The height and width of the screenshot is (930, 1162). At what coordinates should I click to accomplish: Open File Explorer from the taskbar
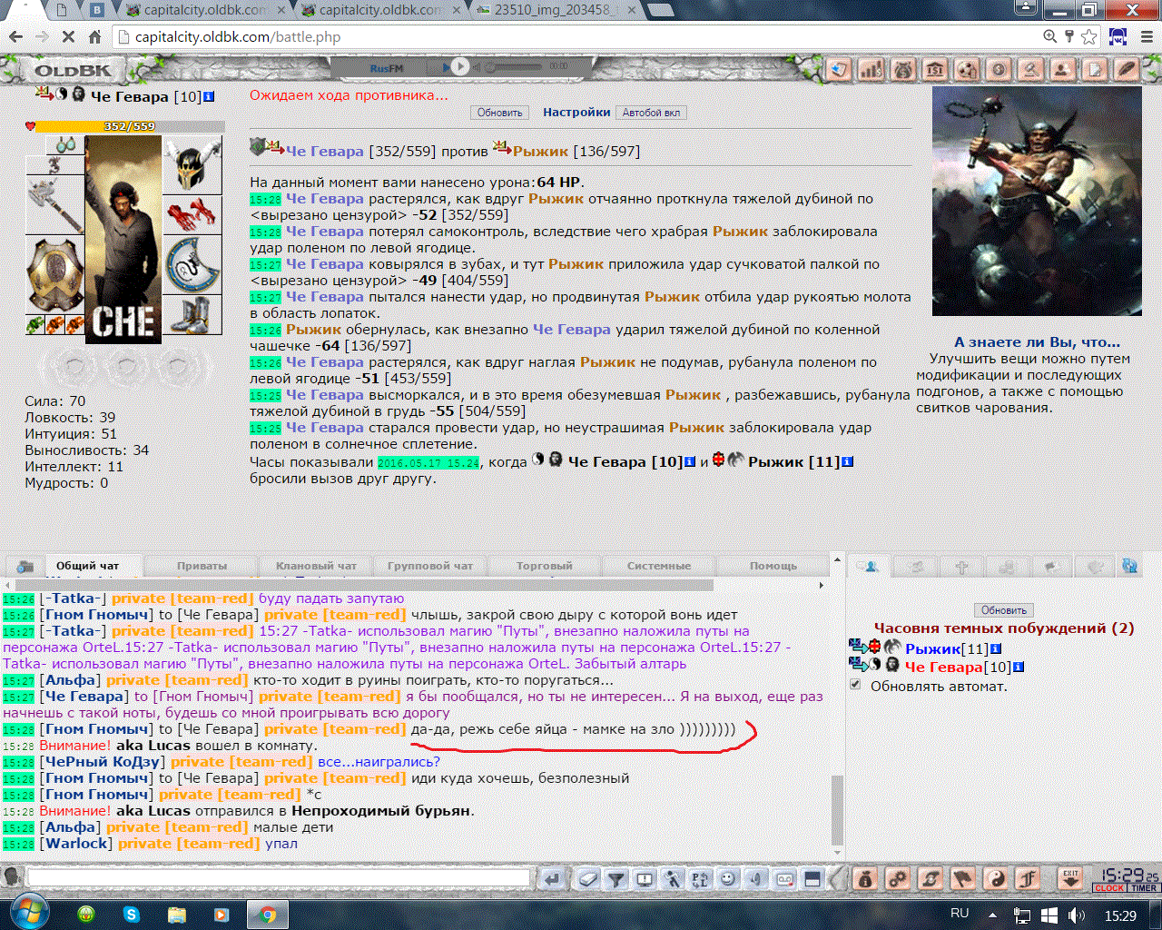[x=176, y=915]
